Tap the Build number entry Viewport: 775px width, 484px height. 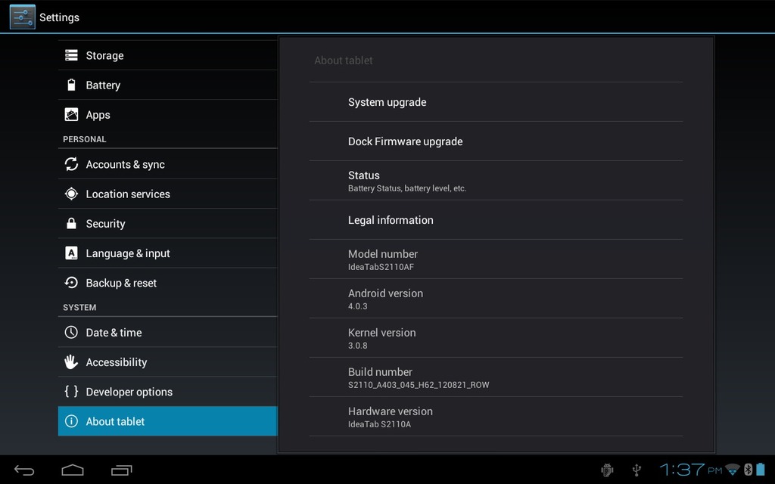click(496, 377)
